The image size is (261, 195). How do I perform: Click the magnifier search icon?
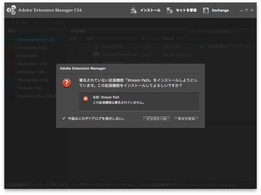[191, 23]
